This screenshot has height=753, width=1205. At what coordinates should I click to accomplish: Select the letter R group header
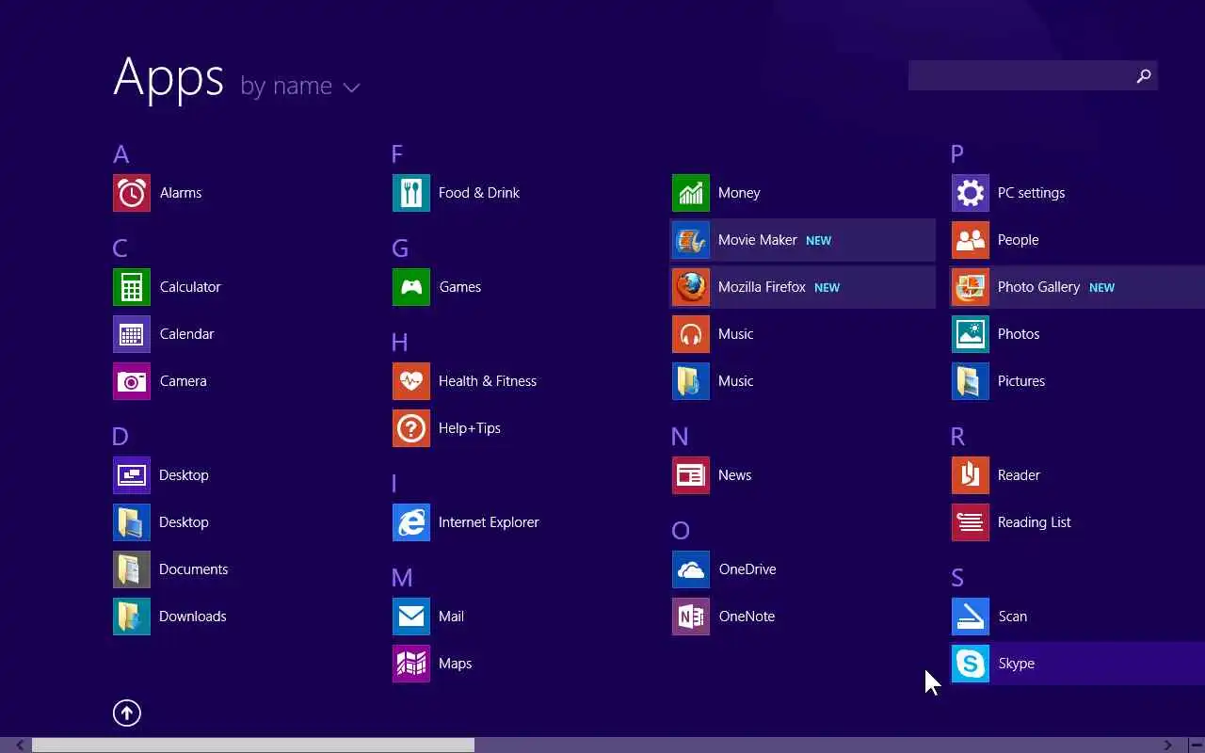[x=958, y=437]
